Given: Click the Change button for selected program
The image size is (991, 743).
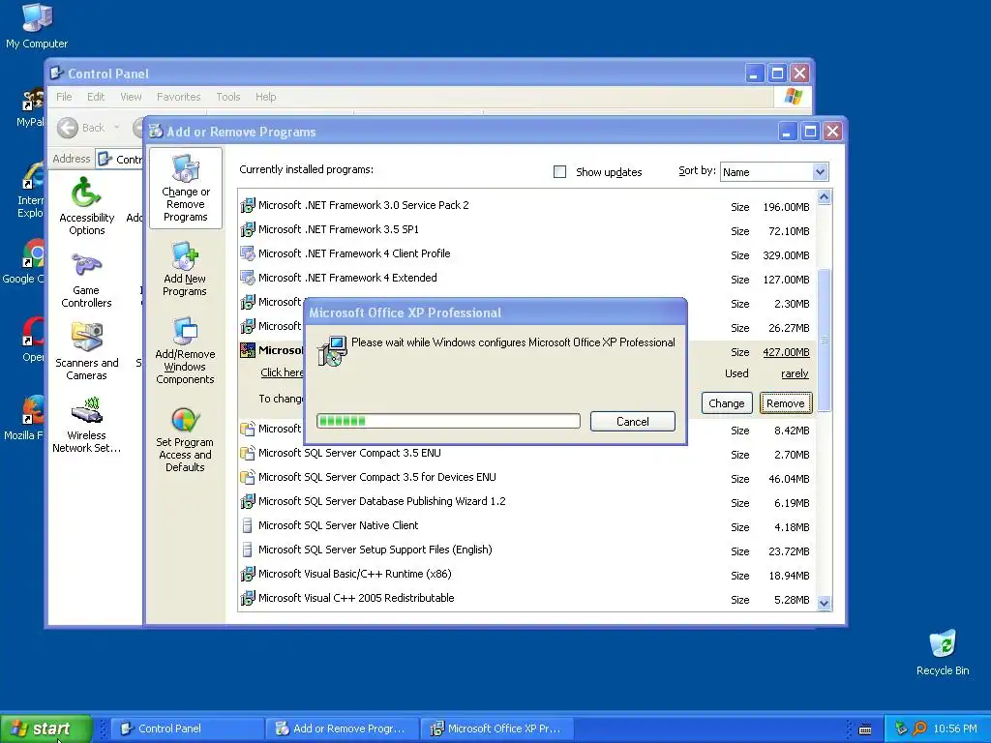Looking at the screenshot, I should pyautogui.click(x=726, y=403).
